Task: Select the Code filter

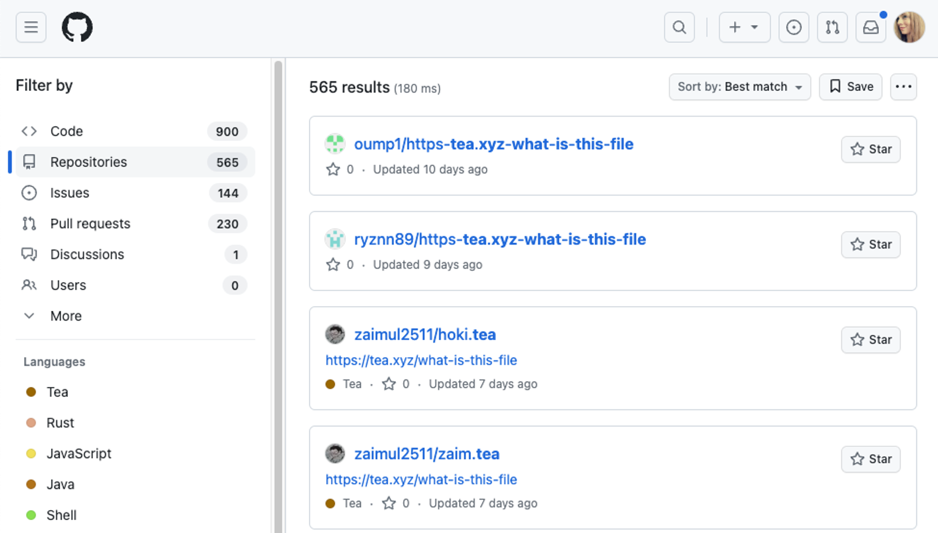Action: tap(134, 131)
